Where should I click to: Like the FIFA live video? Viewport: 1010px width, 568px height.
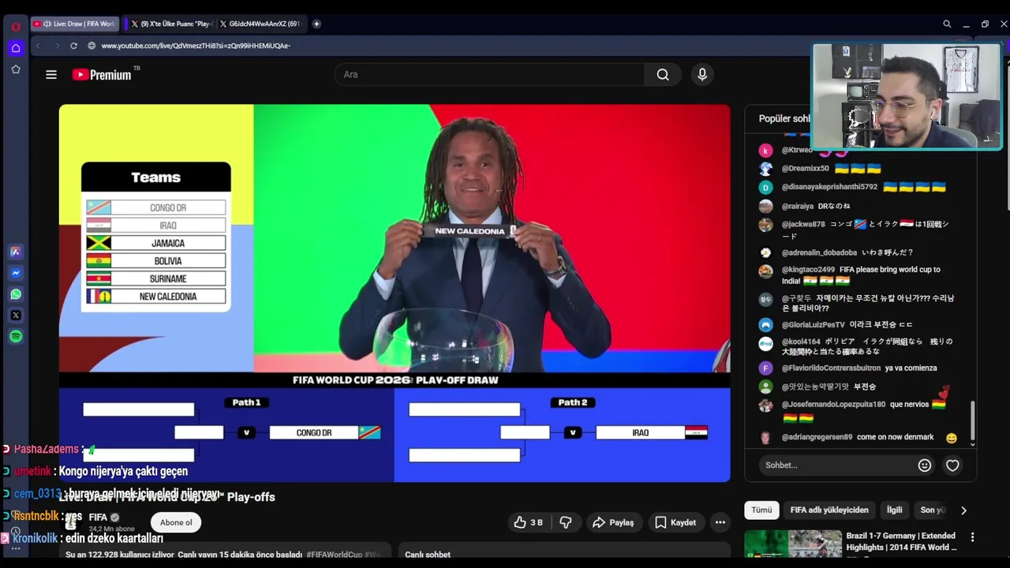(529, 522)
